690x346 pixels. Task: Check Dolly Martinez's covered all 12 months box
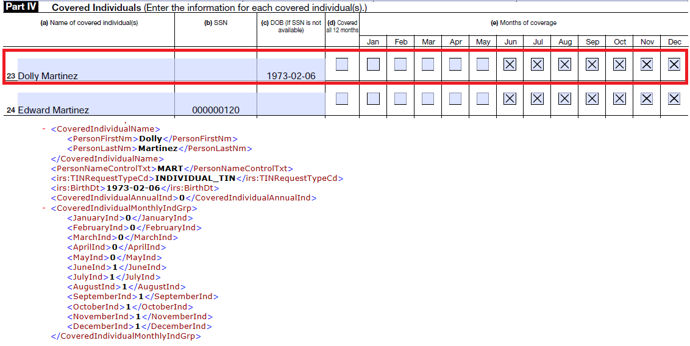click(342, 64)
